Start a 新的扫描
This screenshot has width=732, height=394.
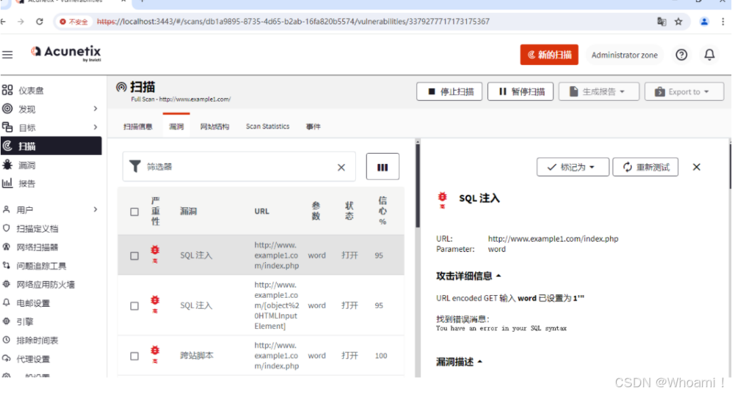(549, 55)
